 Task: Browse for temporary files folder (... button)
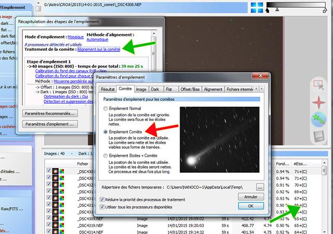(260, 187)
